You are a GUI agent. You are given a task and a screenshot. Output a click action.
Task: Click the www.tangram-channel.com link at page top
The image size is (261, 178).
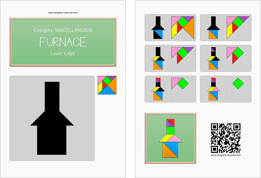63,12
